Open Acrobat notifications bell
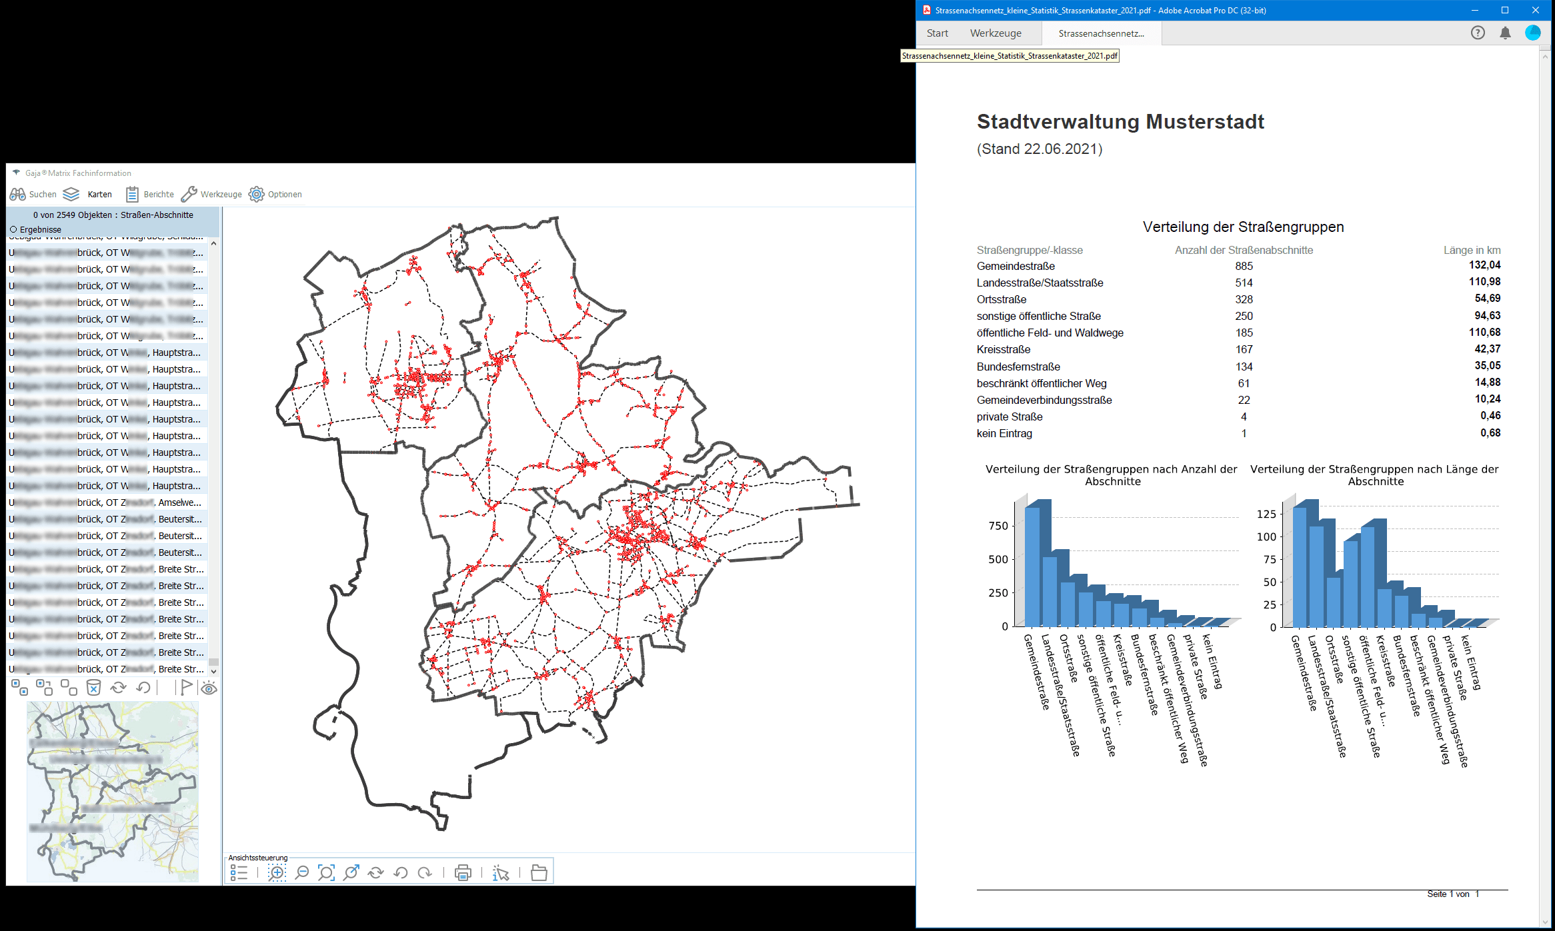 point(1505,33)
